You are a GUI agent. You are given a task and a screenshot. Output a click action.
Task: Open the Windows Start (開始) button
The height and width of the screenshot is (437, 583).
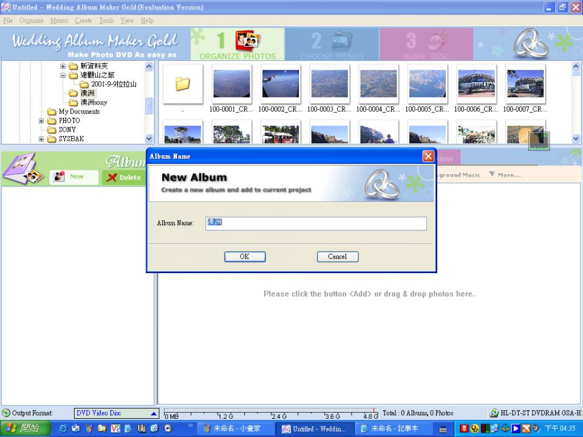click(x=24, y=429)
